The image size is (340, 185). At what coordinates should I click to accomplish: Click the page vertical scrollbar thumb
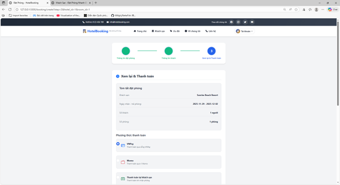[x=338, y=64]
